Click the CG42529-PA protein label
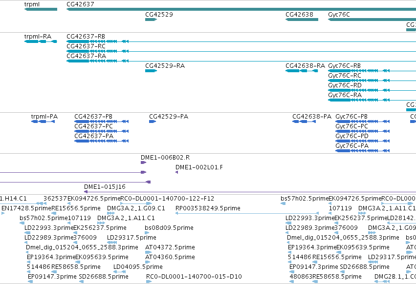Image resolution: width=416 pixels, height=284 pixels. click(169, 117)
